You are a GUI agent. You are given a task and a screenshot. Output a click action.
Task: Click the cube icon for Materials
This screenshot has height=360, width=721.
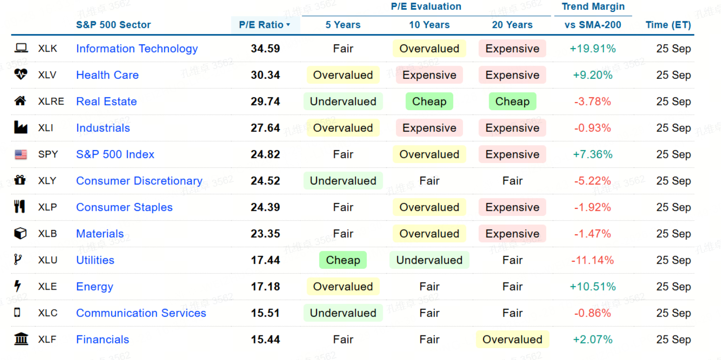click(x=20, y=233)
